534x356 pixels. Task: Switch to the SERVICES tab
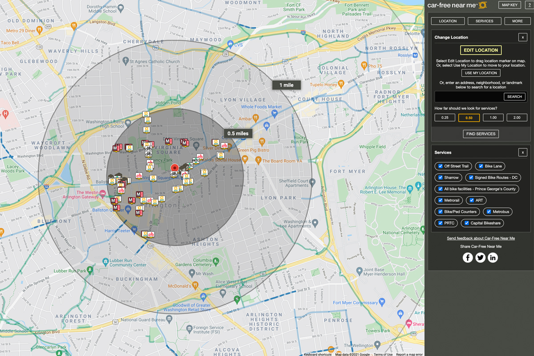tap(484, 21)
